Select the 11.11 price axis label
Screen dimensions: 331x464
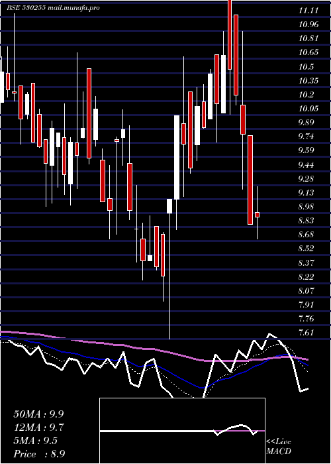tap(308, 11)
